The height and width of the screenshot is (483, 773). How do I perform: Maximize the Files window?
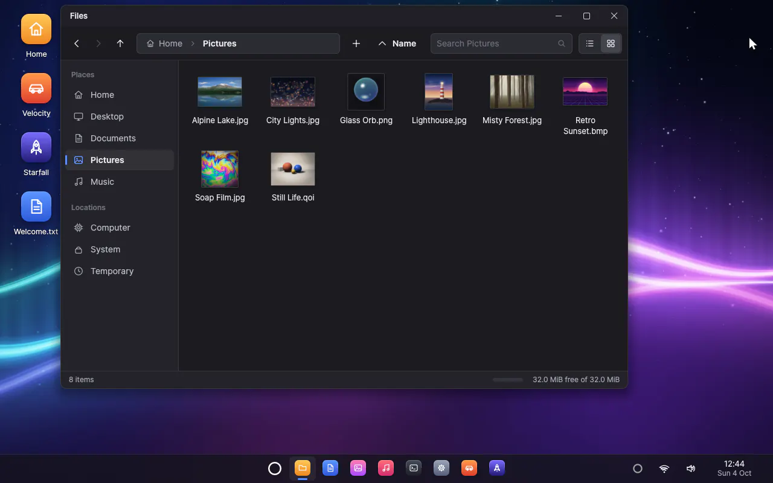(586, 16)
